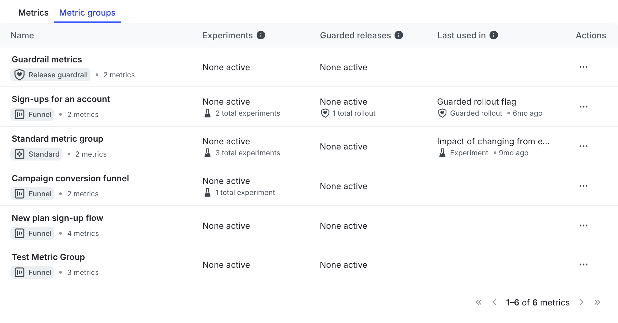Click the flask icon beside 3 total experiments
The height and width of the screenshot is (323, 618).
pos(208,153)
